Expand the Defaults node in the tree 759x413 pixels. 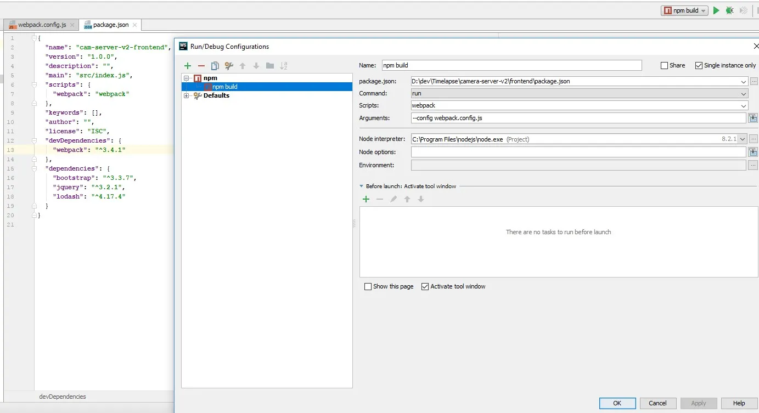point(187,96)
